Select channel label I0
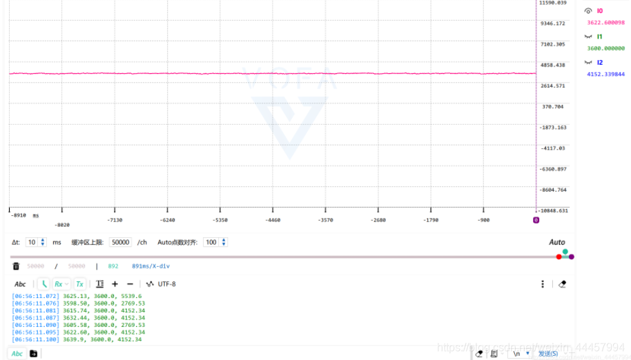Image resolution: width=631 pixels, height=360 pixels. (x=600, y=11)
